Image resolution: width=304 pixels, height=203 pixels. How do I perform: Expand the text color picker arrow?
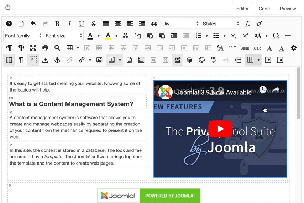(99, 36)
